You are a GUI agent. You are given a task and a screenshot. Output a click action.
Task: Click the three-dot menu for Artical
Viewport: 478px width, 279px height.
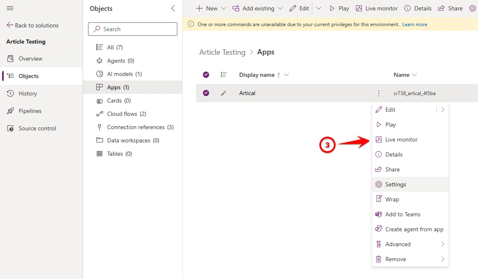379,93
